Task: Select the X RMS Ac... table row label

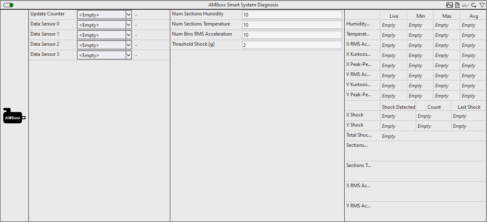Action: tap(358, 44)
